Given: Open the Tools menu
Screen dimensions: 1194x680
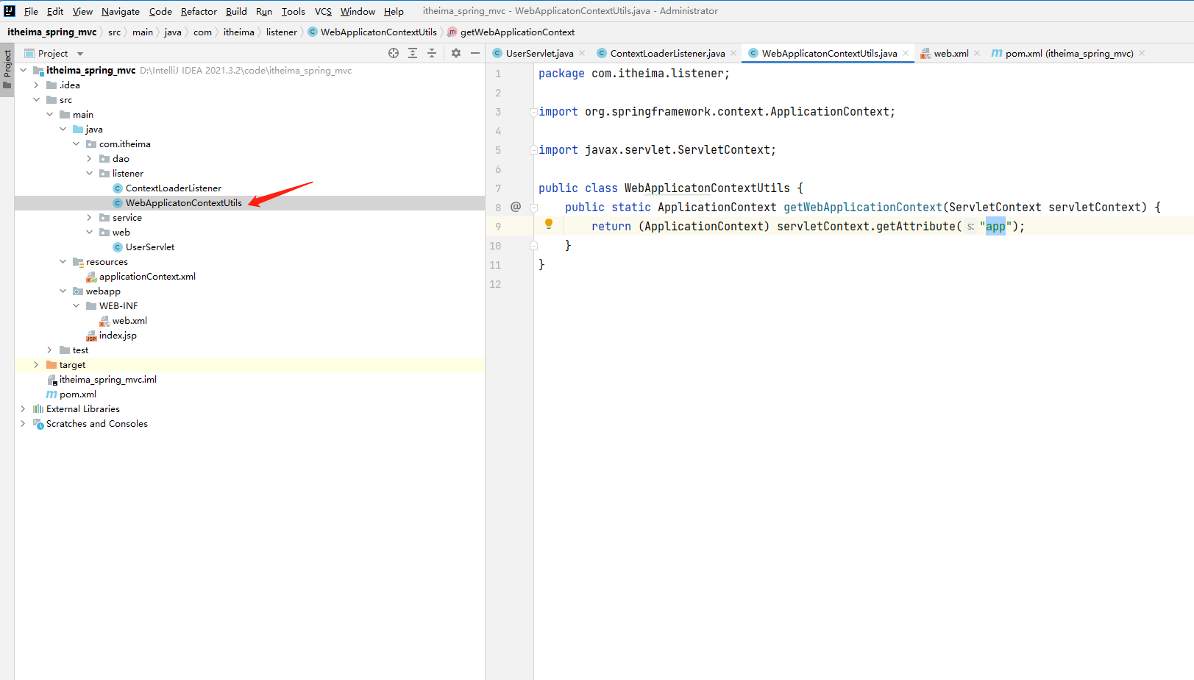Looking at the screenshot, I should tap(293, 11).
